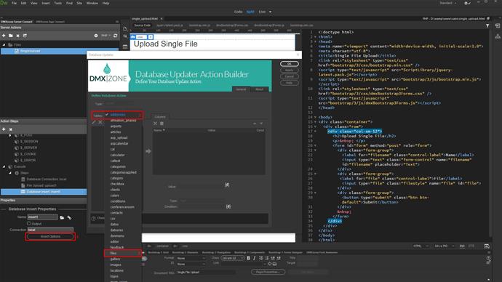Switch to Code view
The height and width of the screenshot is (282, 502).
pyautogui.click(x=238, y=12)
